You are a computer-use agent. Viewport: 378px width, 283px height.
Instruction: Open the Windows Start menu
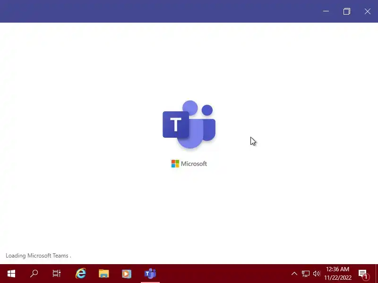[x=11, y=274]
